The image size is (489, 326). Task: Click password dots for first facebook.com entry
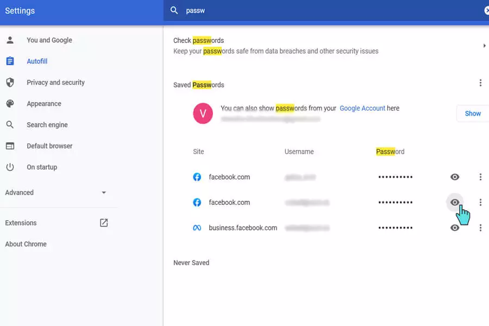point(396,177)
